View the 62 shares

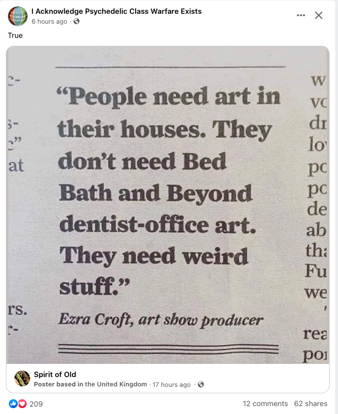click(x=310, y=404)
